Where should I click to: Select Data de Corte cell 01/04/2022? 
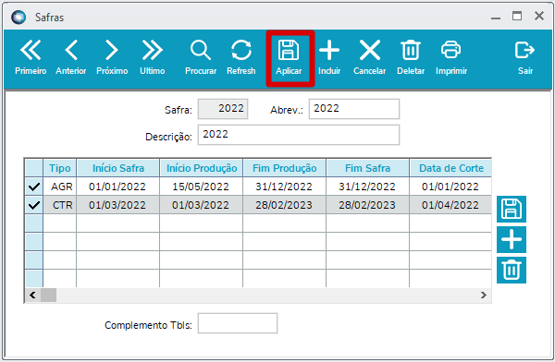[450, 205]
